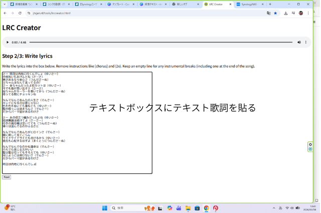Open the browser downloads icon
321x213 pixels.
click(x=285, y=13)
